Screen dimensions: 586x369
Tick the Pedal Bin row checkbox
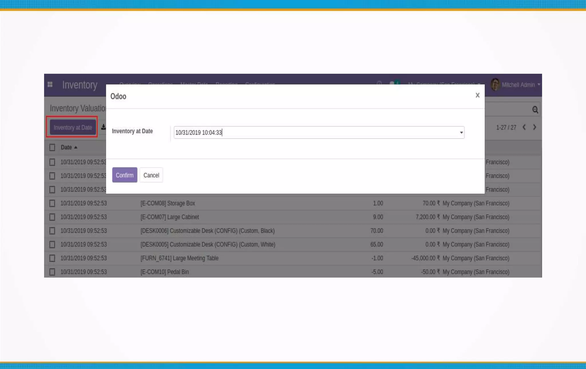[52, 272]
